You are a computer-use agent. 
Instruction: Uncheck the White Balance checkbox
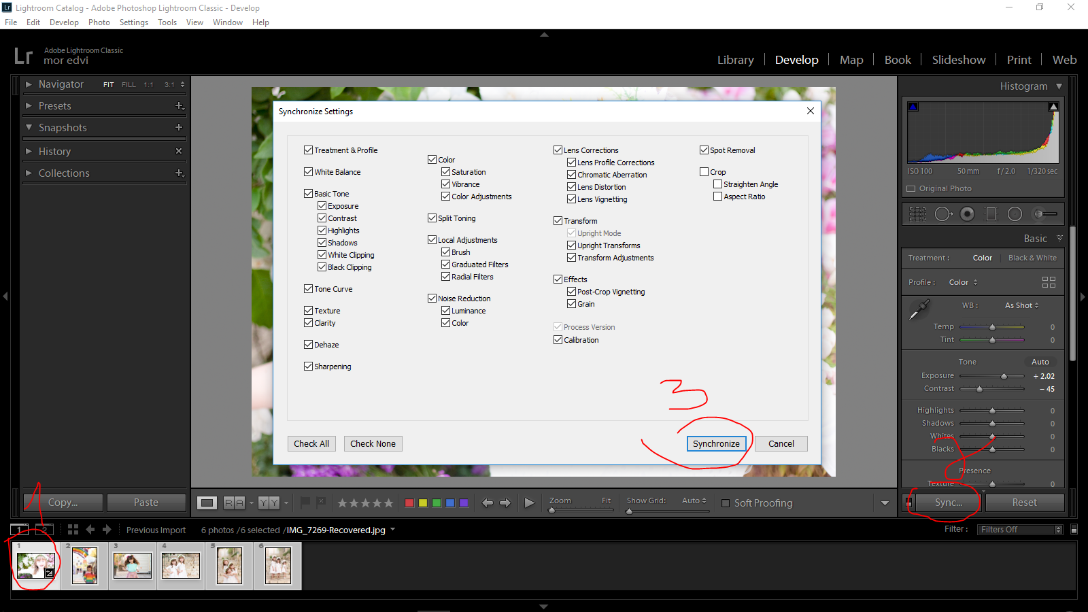click(308, 172)
